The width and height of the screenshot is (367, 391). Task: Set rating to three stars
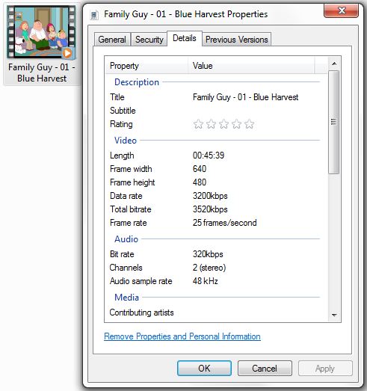point(224,124)
